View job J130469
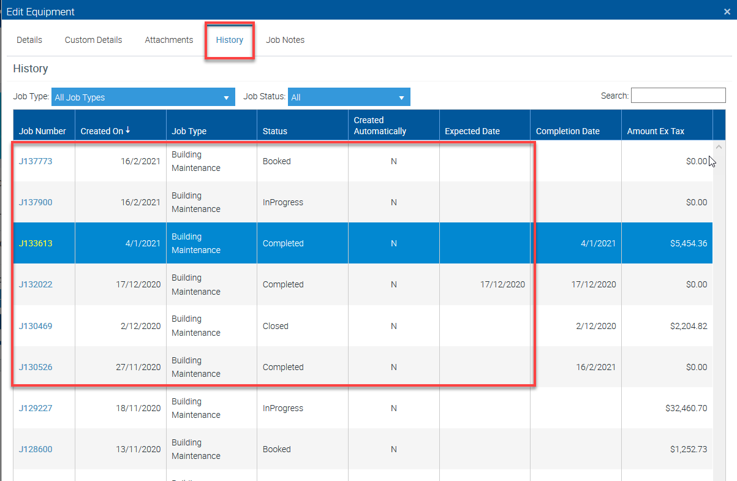 point(36,326)
